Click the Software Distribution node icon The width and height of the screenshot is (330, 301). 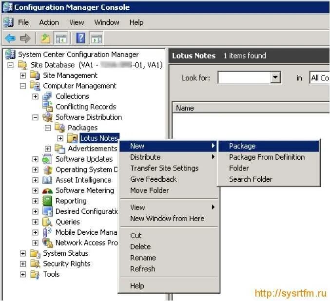[x=47, y=117]
